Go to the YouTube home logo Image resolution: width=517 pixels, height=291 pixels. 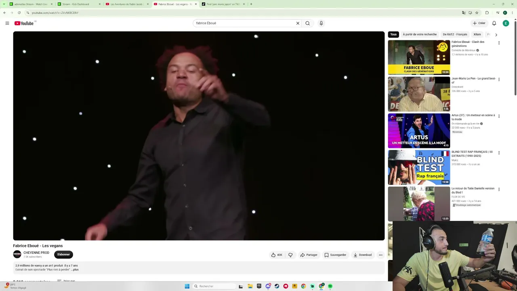click(x=24, y=23)
